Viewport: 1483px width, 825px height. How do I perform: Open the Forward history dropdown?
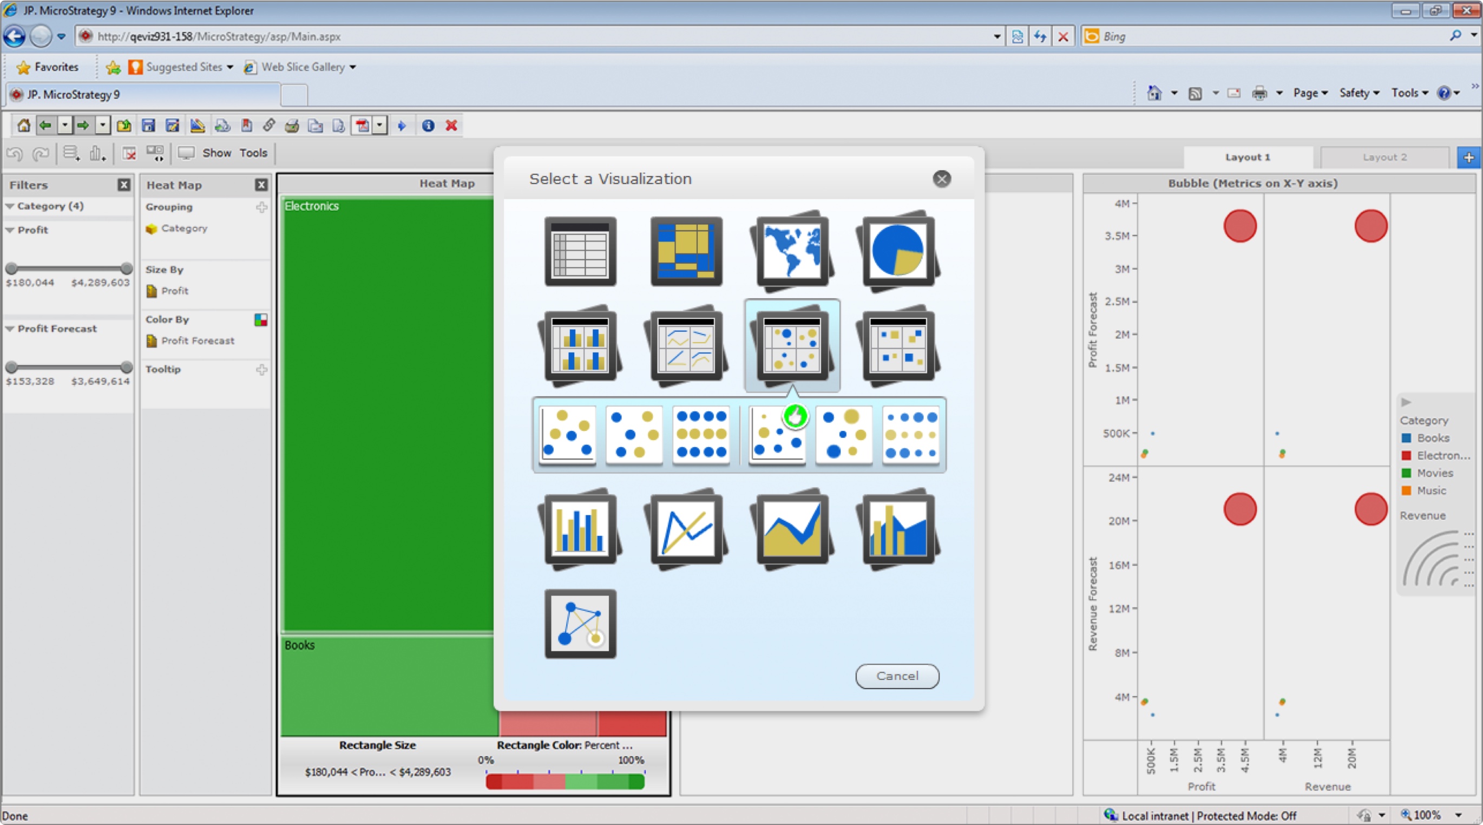(x=102, y=125)
